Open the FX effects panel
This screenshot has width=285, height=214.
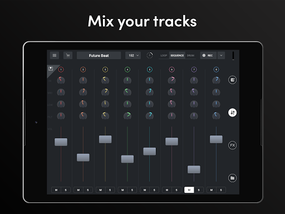point(232,145)
